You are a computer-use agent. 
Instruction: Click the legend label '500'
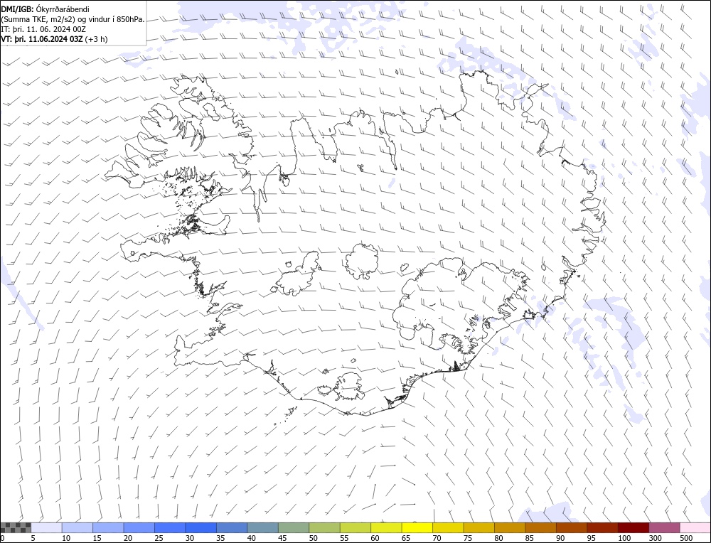[686, 538]
